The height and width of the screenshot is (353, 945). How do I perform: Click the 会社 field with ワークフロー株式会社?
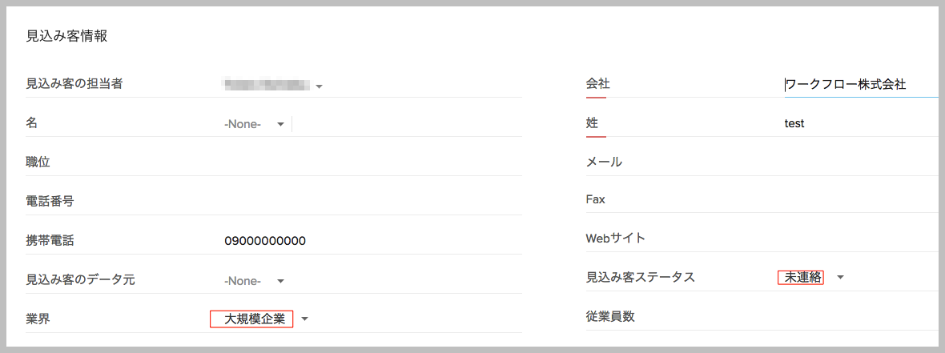click(846, 84)
